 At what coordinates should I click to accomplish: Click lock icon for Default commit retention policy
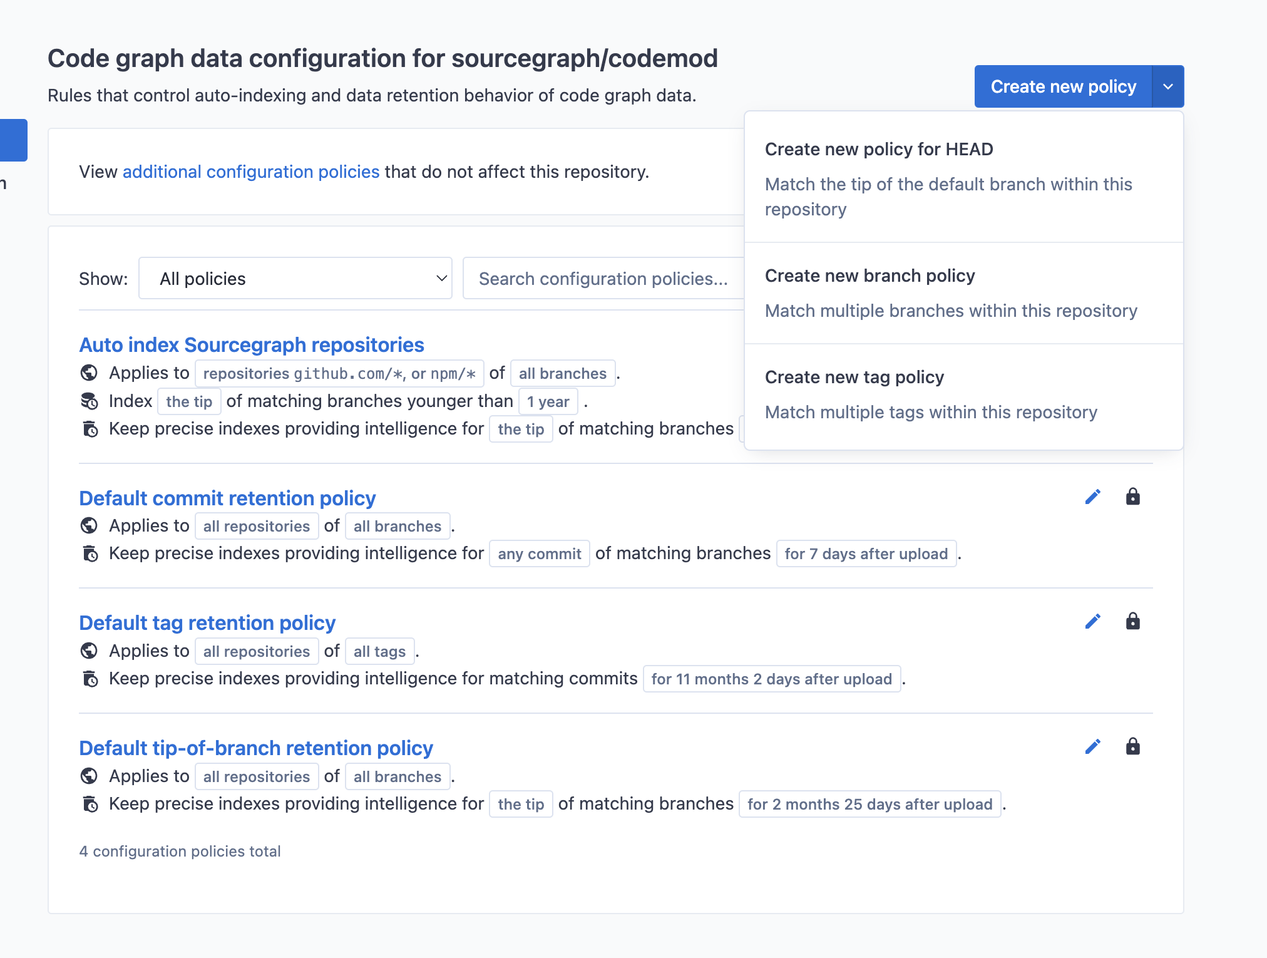click(x=1132, y=497)
